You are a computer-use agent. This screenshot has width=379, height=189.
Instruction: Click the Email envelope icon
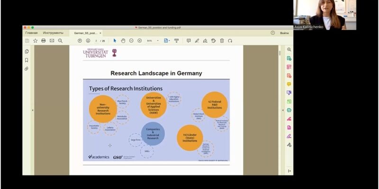[52, 41]
